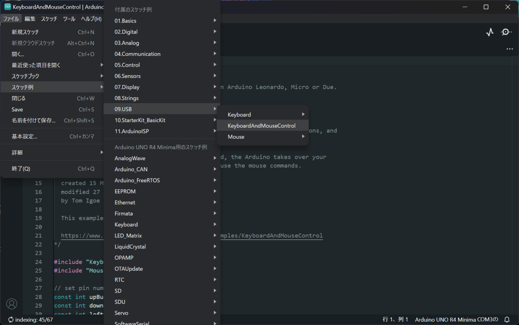Open the スケッチ menu
This screenshot has width=519, height=325.
49,19
